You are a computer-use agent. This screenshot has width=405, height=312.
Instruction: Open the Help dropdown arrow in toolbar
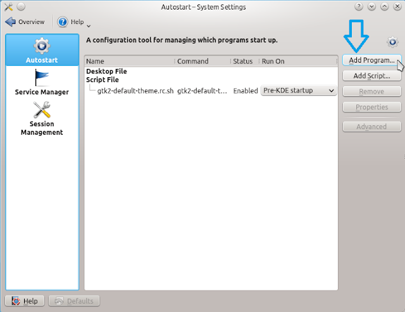click(89, 26)
